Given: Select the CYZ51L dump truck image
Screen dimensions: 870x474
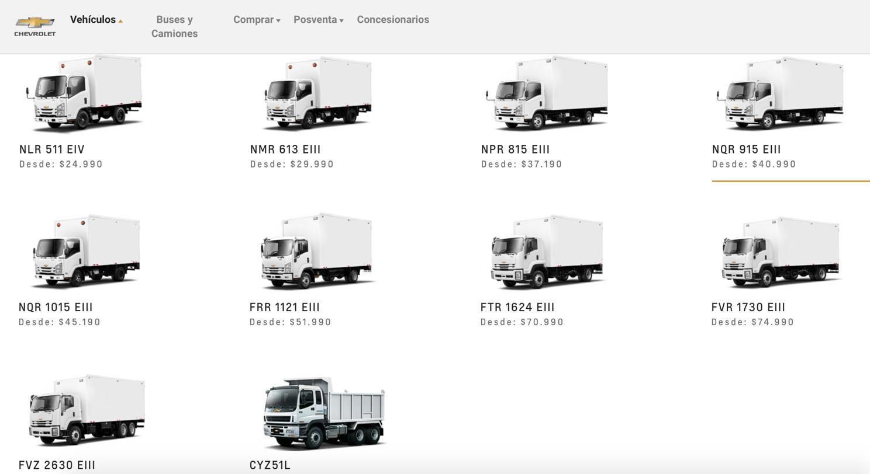Looking at the screenshot, I should coord(324,413).
